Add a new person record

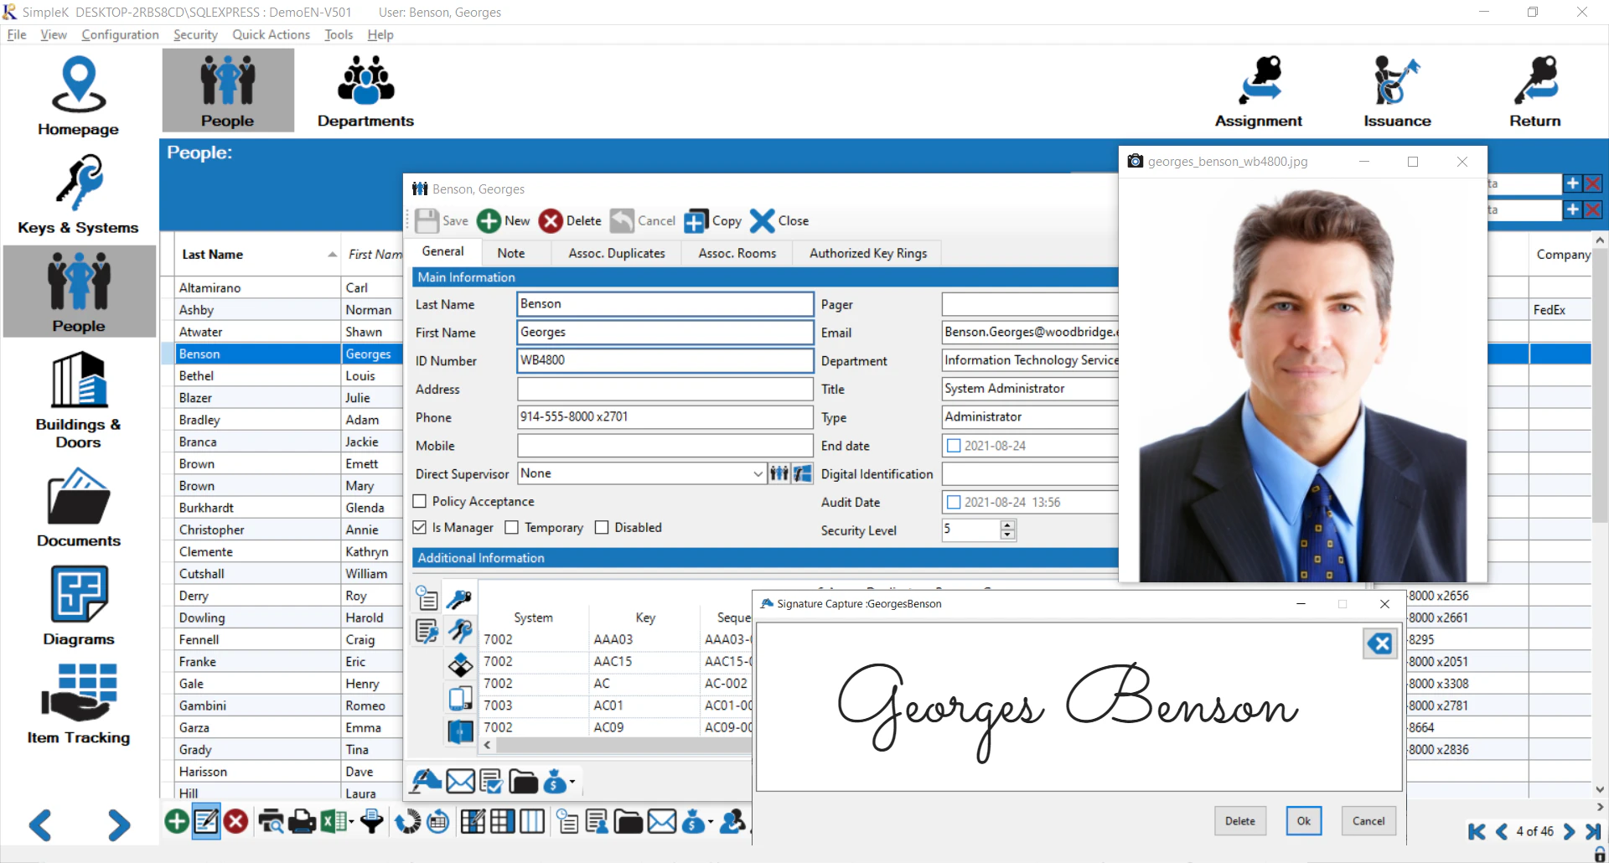[176, 822]
